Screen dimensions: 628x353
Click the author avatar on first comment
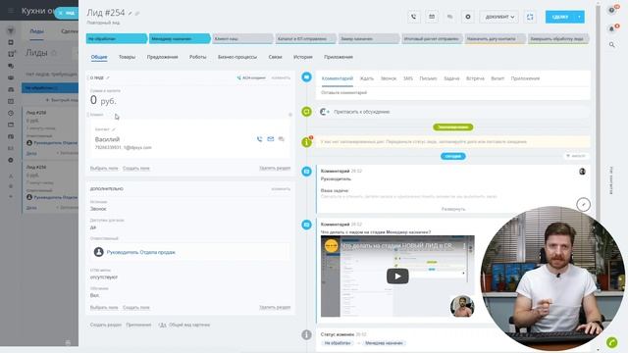click(x=582, y=172)
